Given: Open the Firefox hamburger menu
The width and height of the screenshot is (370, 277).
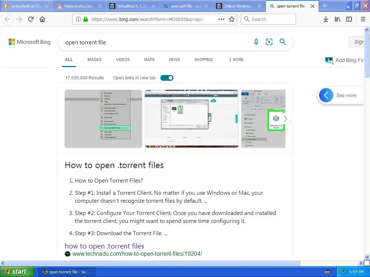Looking at the screenshot, I should (363, 19).
